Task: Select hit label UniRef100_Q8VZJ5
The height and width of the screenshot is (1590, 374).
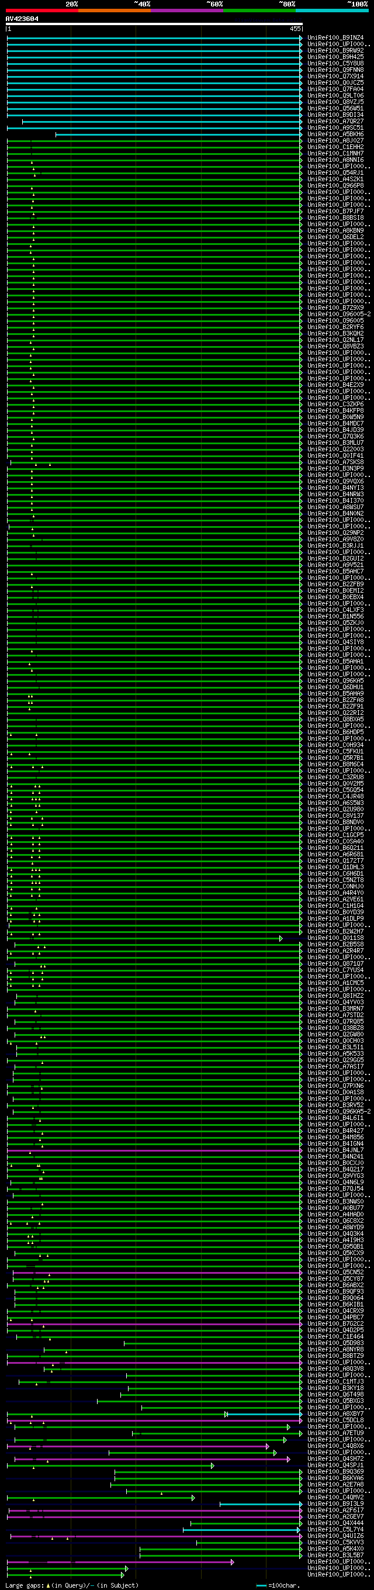Action: [x=336, y=102]
